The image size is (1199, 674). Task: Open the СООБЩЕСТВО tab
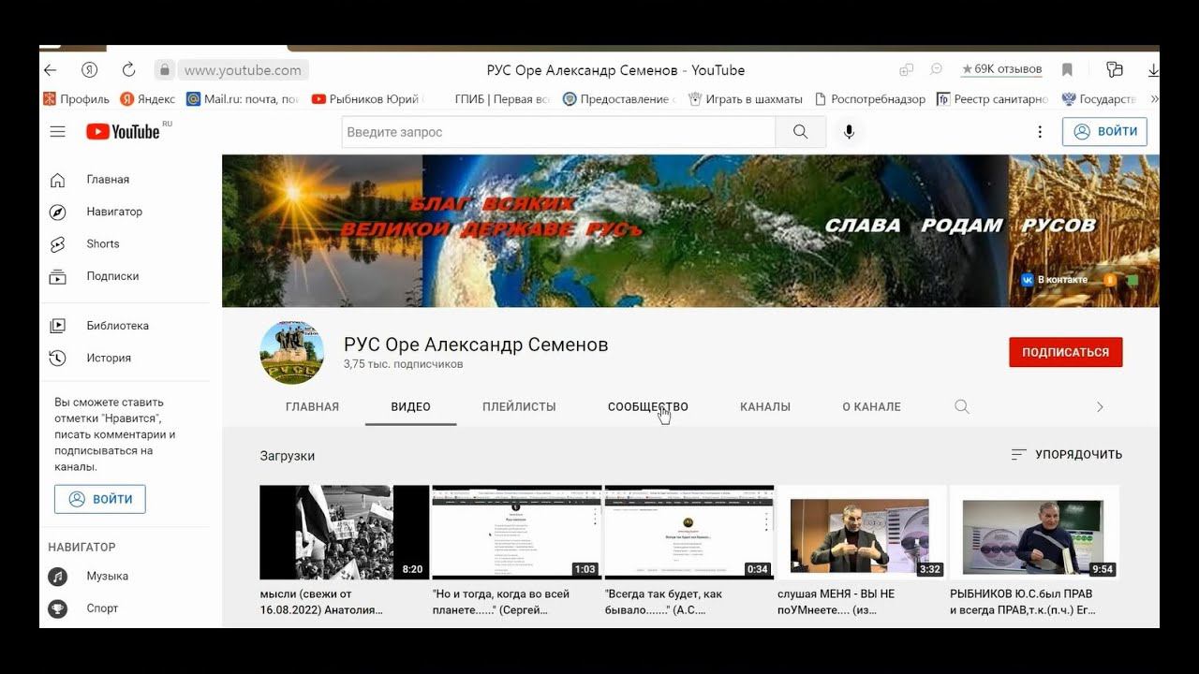coord(647,407)
